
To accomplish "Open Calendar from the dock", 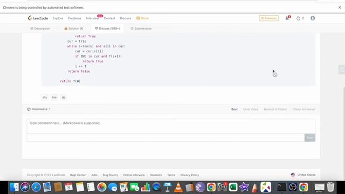I will [x=69, y=187].
